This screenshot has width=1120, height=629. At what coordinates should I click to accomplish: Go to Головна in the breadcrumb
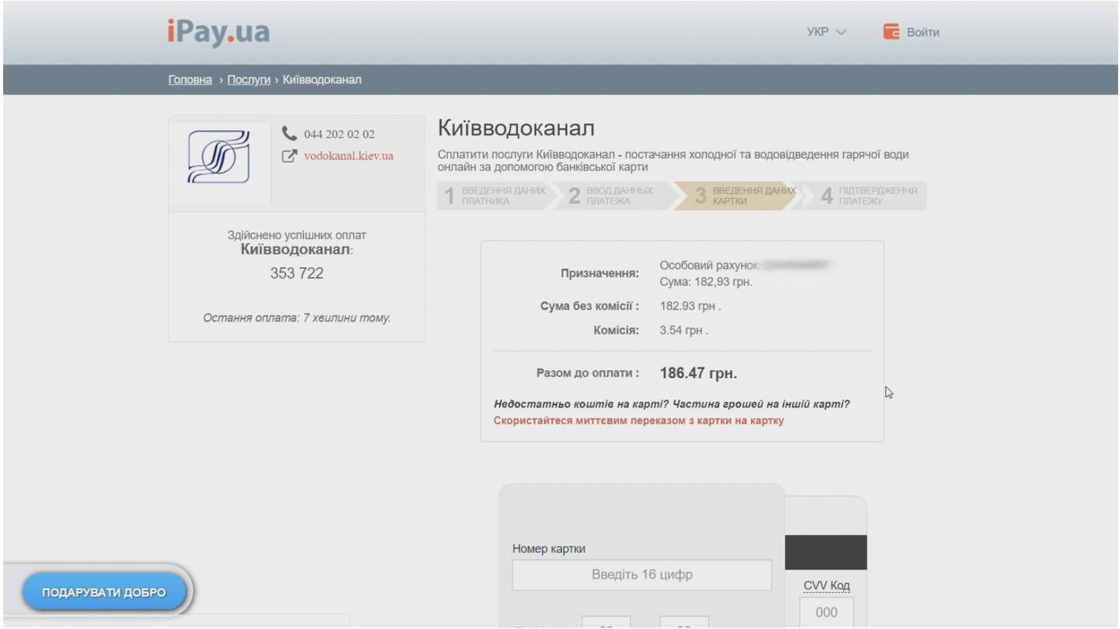[x=190, y=80]
